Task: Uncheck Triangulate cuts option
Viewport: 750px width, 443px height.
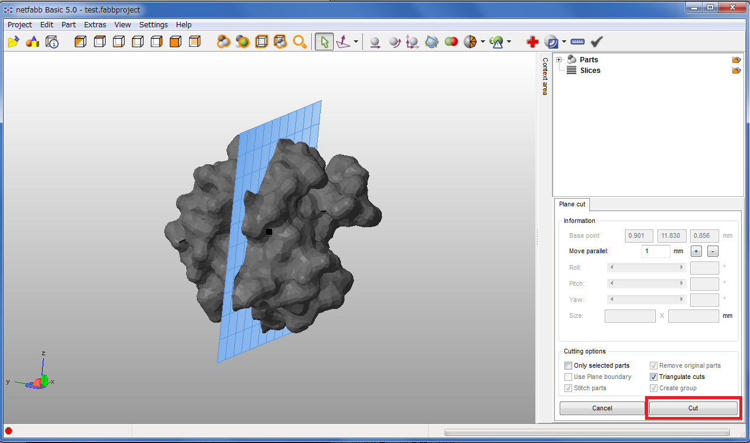Action: (654, 377)
